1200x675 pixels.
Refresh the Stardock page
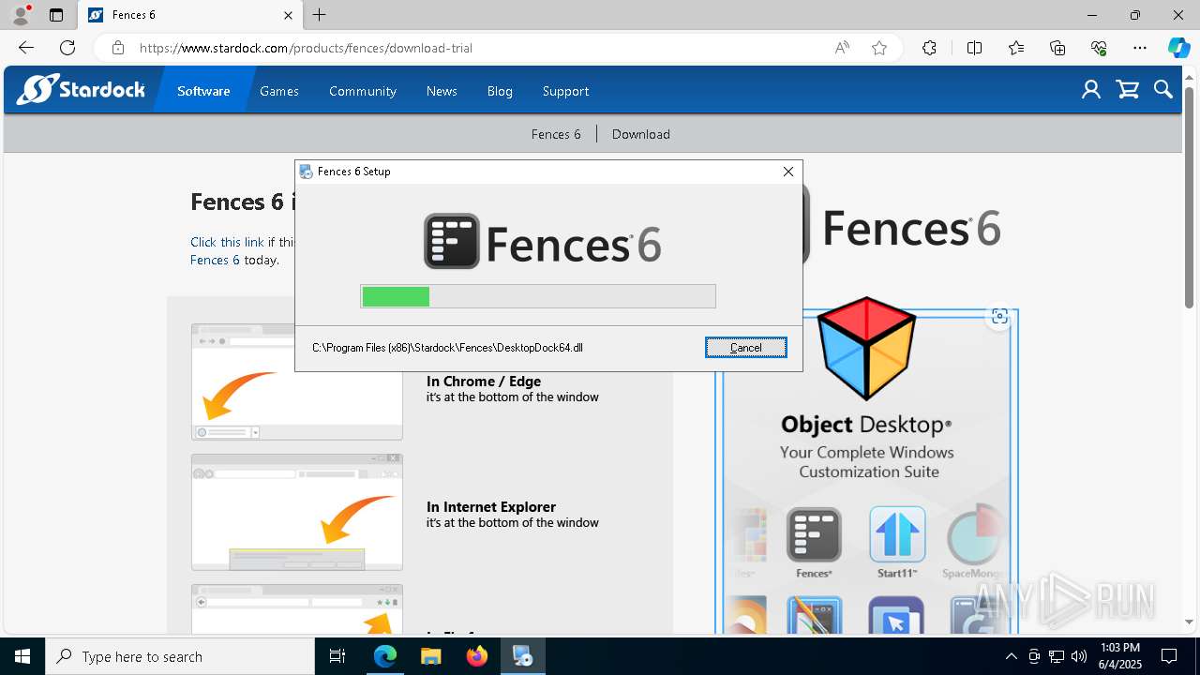(67, 48)
